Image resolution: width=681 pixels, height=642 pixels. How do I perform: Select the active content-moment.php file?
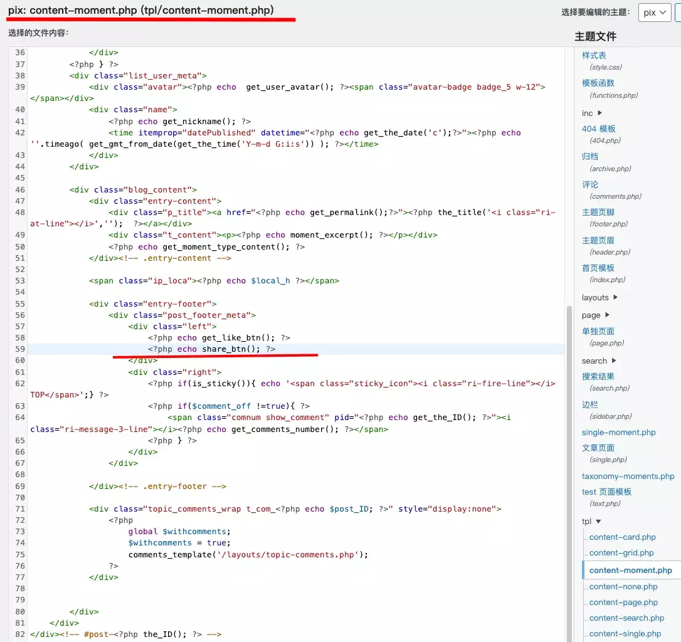tap(631, 571)
